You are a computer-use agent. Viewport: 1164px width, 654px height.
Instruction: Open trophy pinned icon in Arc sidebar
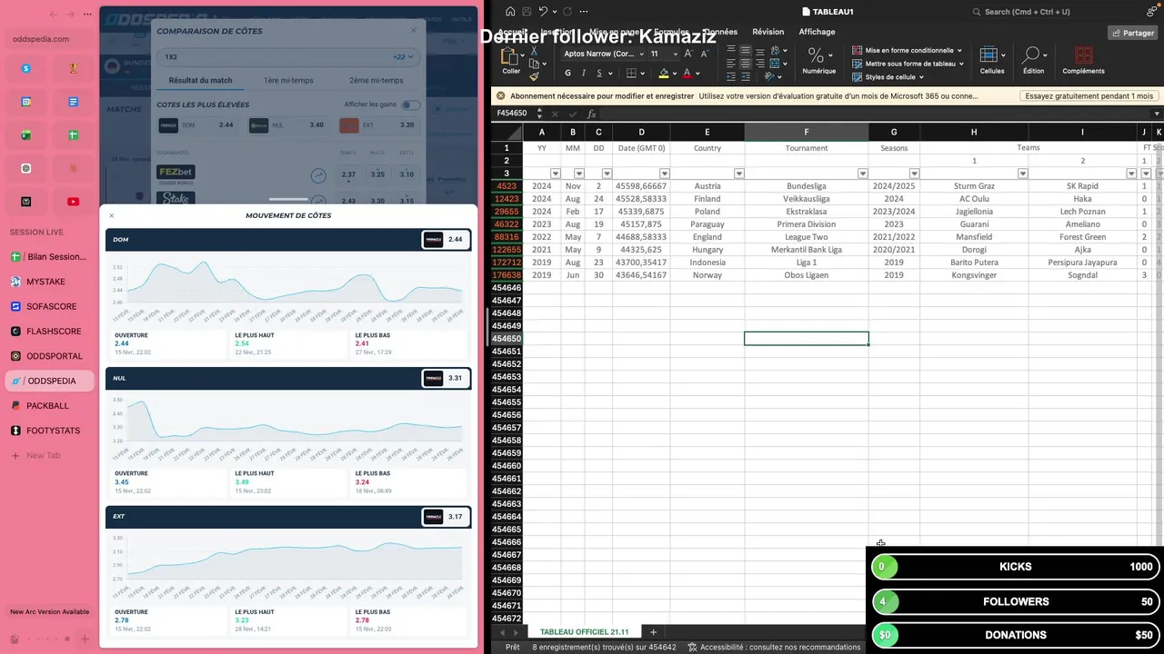(74, 68)
